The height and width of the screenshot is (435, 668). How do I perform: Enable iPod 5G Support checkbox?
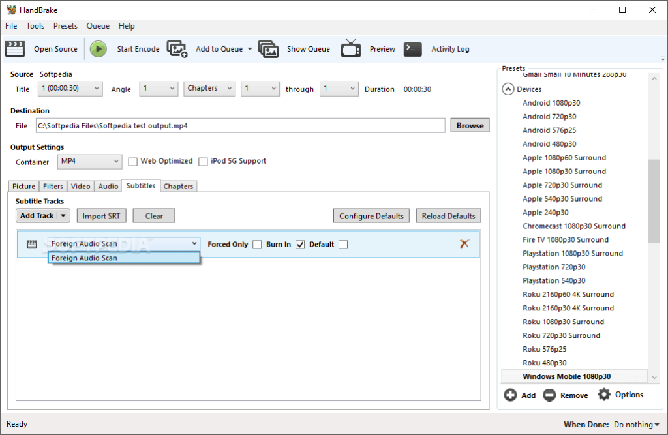coord(204,162)
